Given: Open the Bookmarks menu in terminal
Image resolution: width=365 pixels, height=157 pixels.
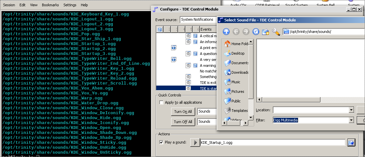Looking at the screenshot, I should pos(50,5).
